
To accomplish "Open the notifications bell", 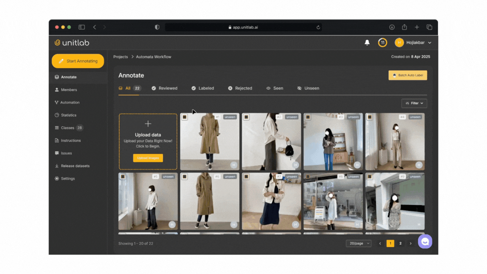I will tap(367, 42).
